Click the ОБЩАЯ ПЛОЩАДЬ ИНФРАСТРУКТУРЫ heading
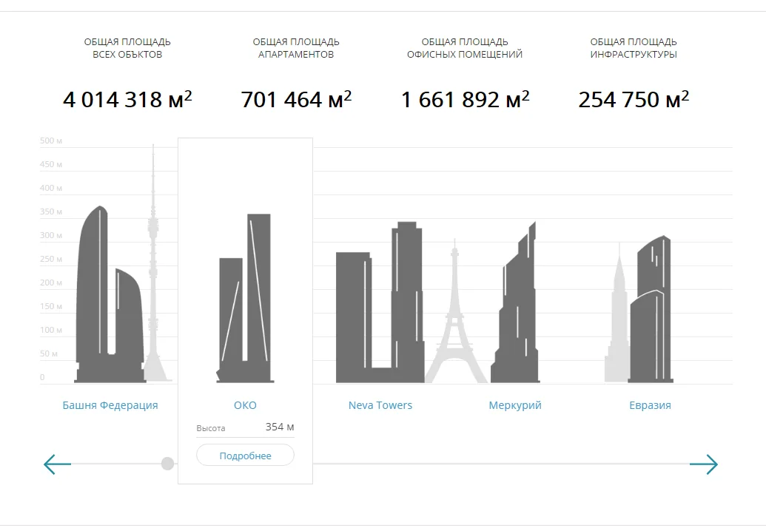Viewport: 766px width, 528px height. [634, 48]
